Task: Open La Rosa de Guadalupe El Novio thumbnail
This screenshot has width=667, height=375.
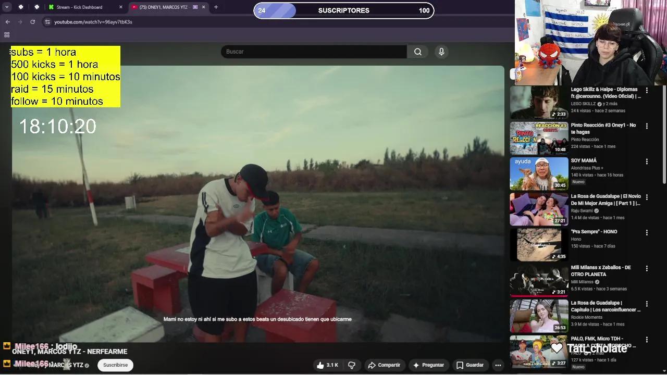Action: (539, 209)
